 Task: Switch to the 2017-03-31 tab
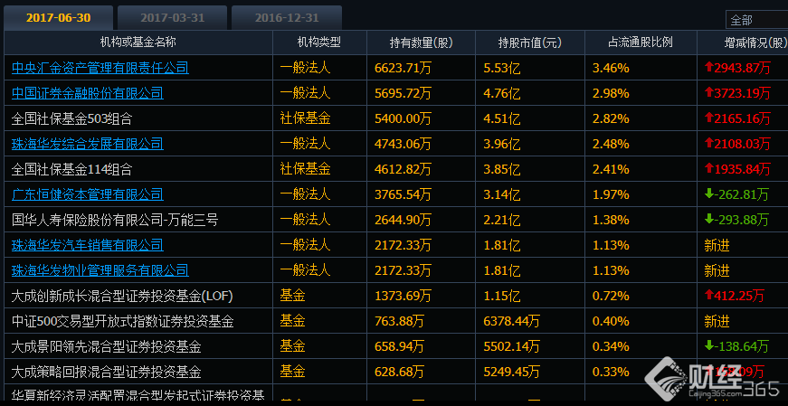[173, 17]
